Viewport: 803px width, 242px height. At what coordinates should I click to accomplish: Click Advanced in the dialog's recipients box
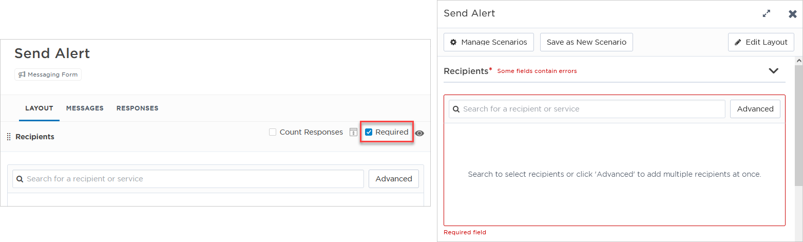[755, 109]
